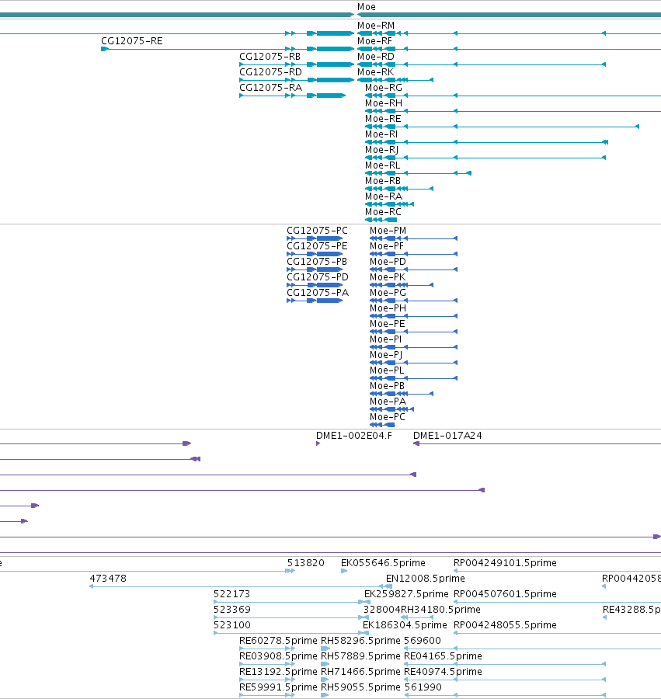
Task: Open the RP004507601.5prime EST label
Action: pyautogui.click(x=505, y=594)
